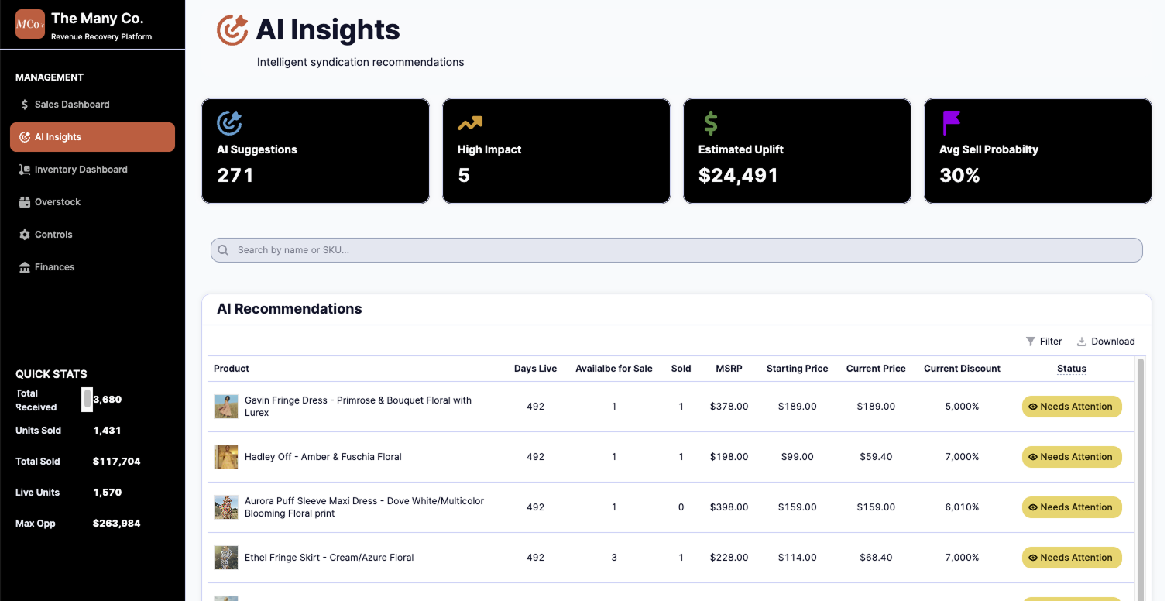Click the Ethel Fringe Skirt - Cream/Azure Floral name
The image size is (1167, 601).
329,558
